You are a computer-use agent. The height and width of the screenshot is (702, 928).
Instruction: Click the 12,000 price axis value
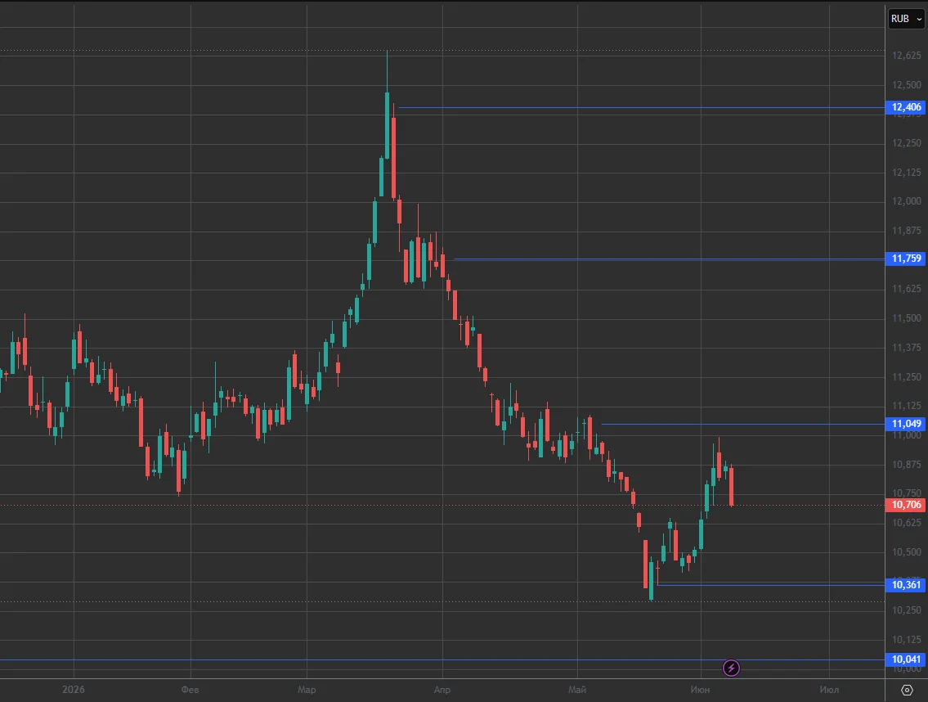[907, 201]
